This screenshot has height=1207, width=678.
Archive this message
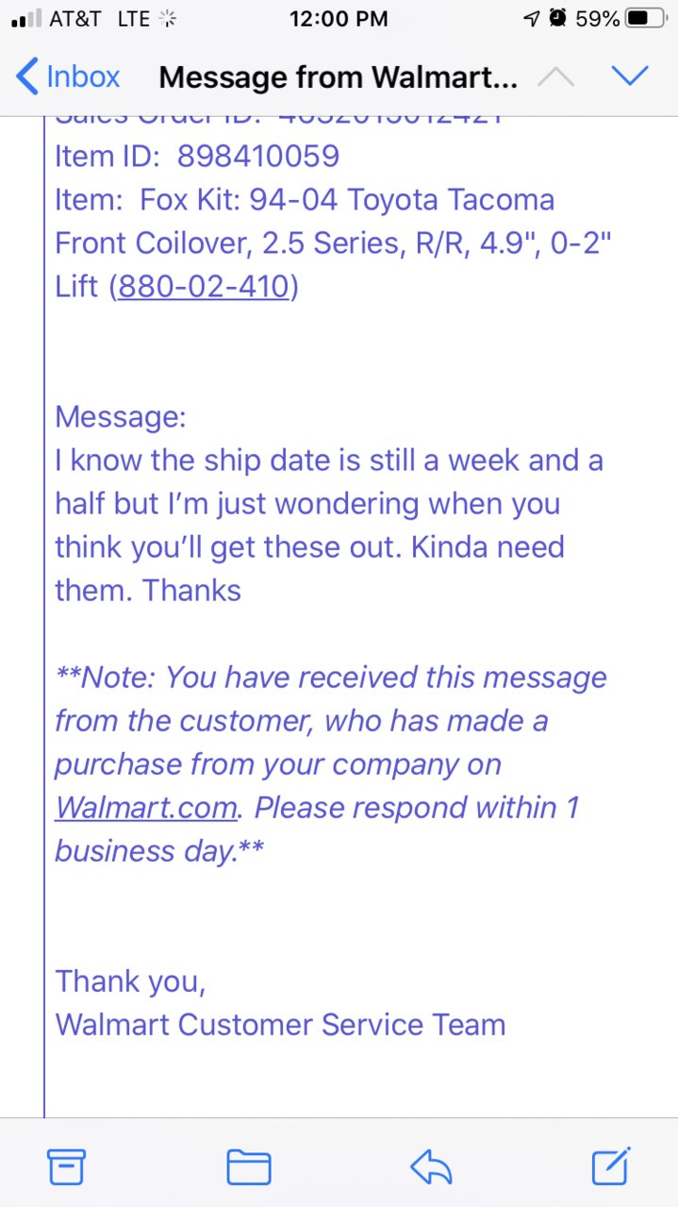click(67, 1167)
